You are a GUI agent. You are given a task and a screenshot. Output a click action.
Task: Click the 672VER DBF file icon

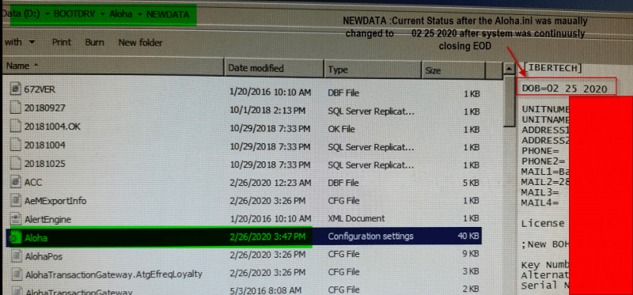click(15, 89)
